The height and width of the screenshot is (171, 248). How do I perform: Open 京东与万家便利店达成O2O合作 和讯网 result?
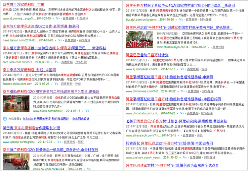point(41,26)
